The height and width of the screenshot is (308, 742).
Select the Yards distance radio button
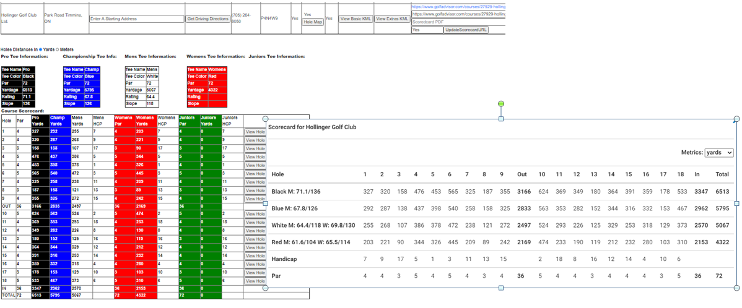(41, 49)
